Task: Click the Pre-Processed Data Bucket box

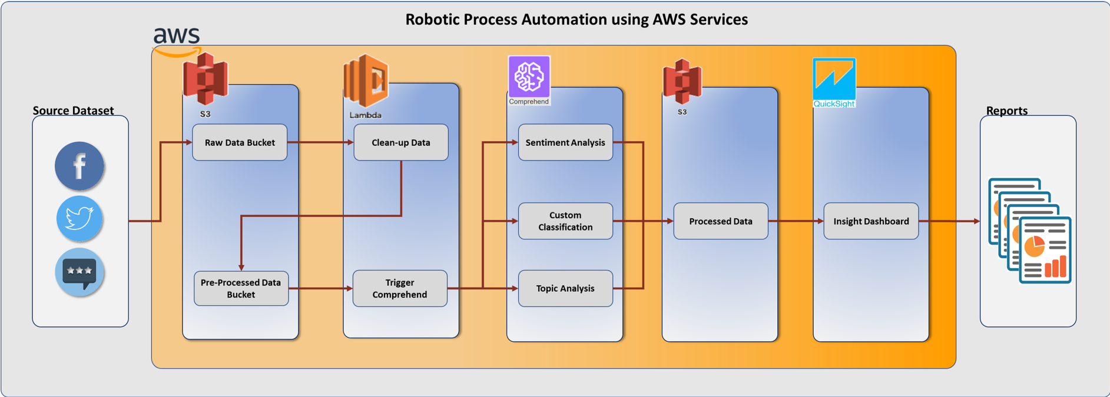Action: click(x=241, y=288)
